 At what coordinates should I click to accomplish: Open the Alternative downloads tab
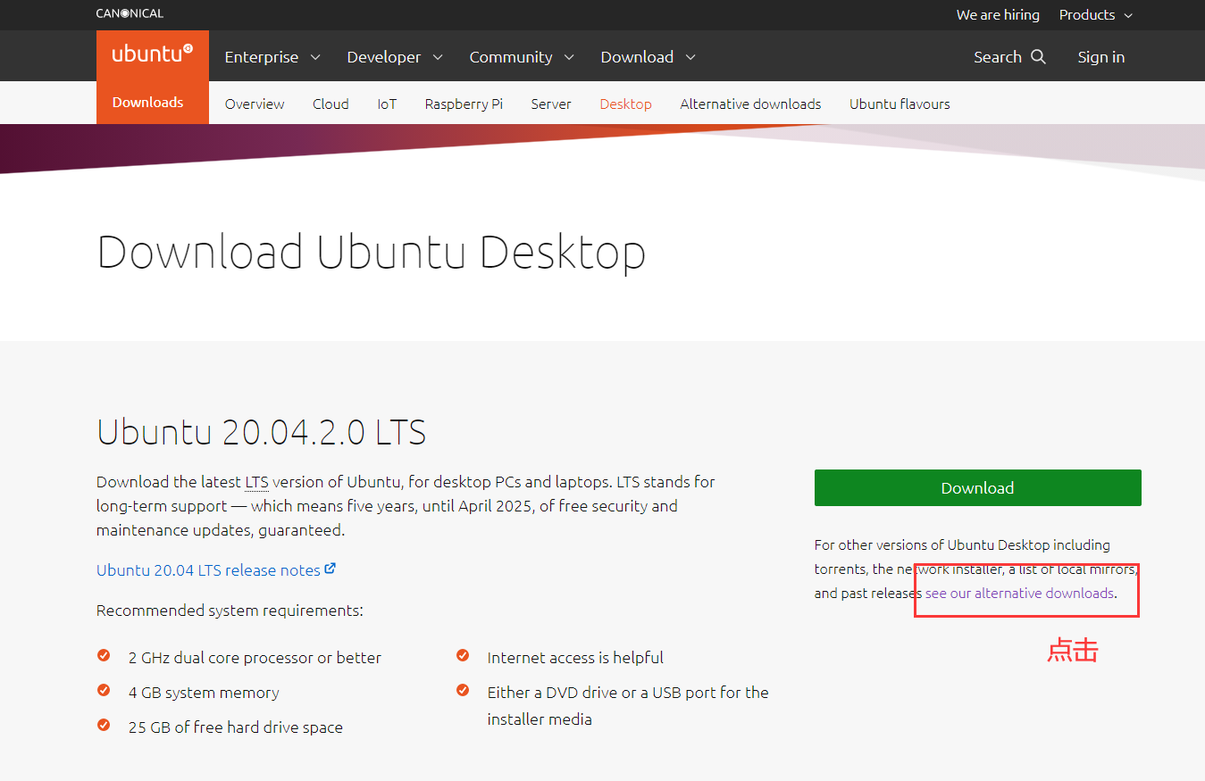click(750, 104)
